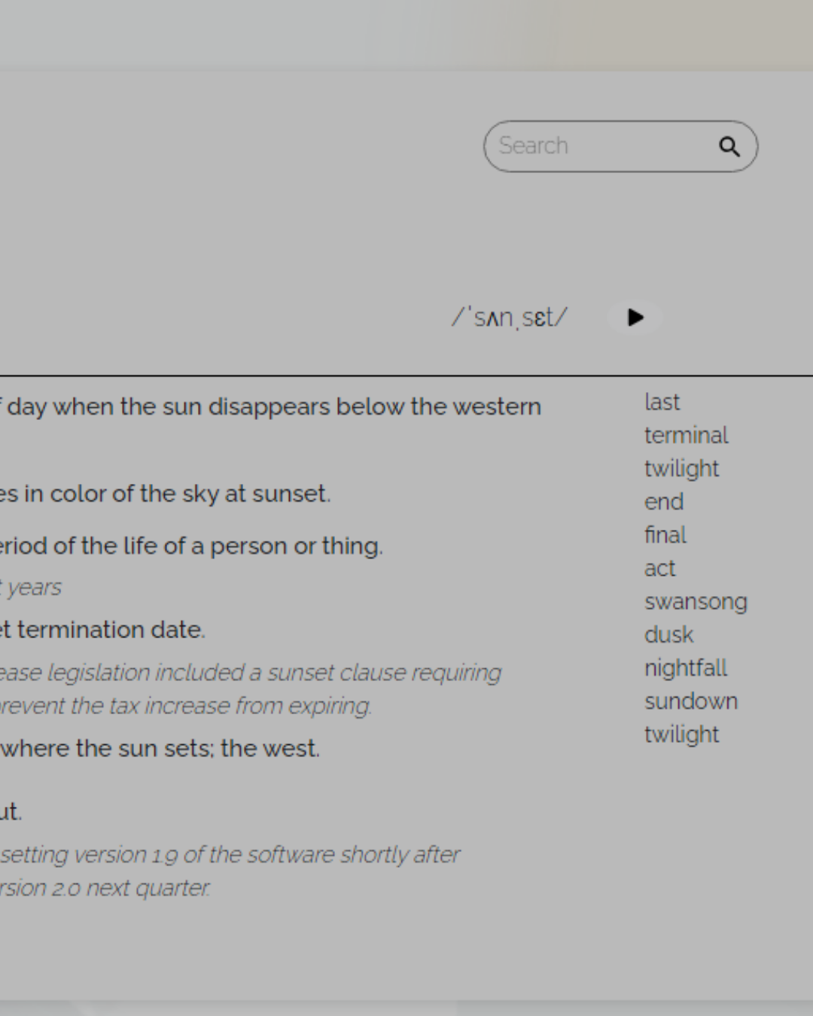Viewport: 813px width, 1016px height.
Task: Select the synonym "sundown"
Action: (x=690, y=701)
